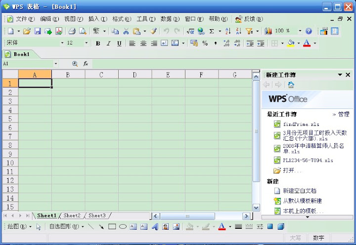Viewport: 356px width, 245px height.
Task: Select column D header
Action: pos(135,75)
